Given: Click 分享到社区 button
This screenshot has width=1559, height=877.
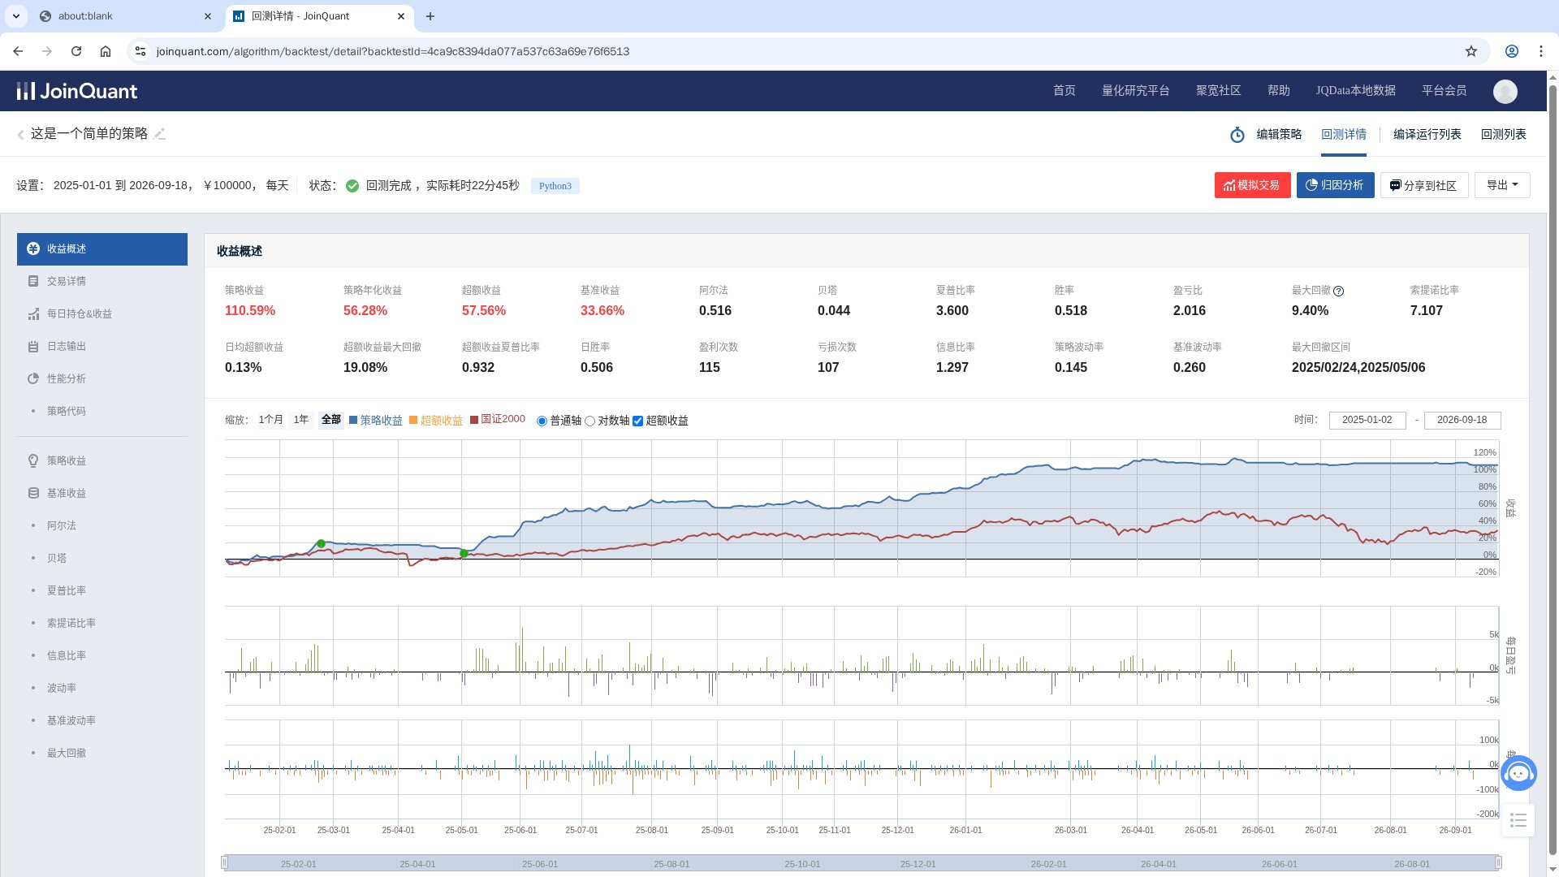Looking at the screenshot, I should [1423, 185].
